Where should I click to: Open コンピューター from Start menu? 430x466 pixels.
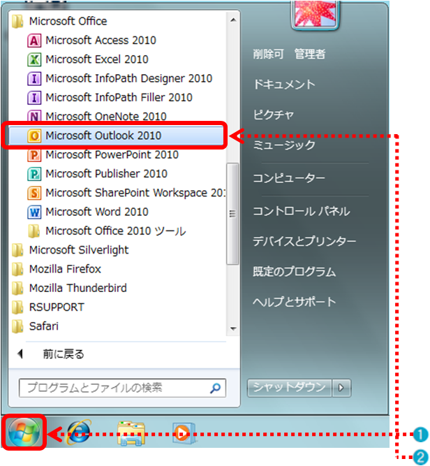point(289,178)
